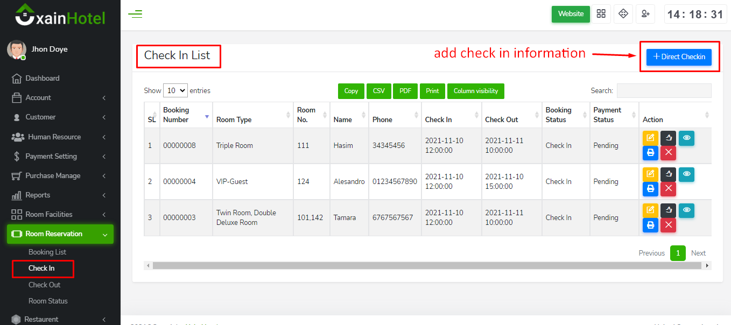View booking 00000008 details via the eye icon

click(x=686, y=138)
